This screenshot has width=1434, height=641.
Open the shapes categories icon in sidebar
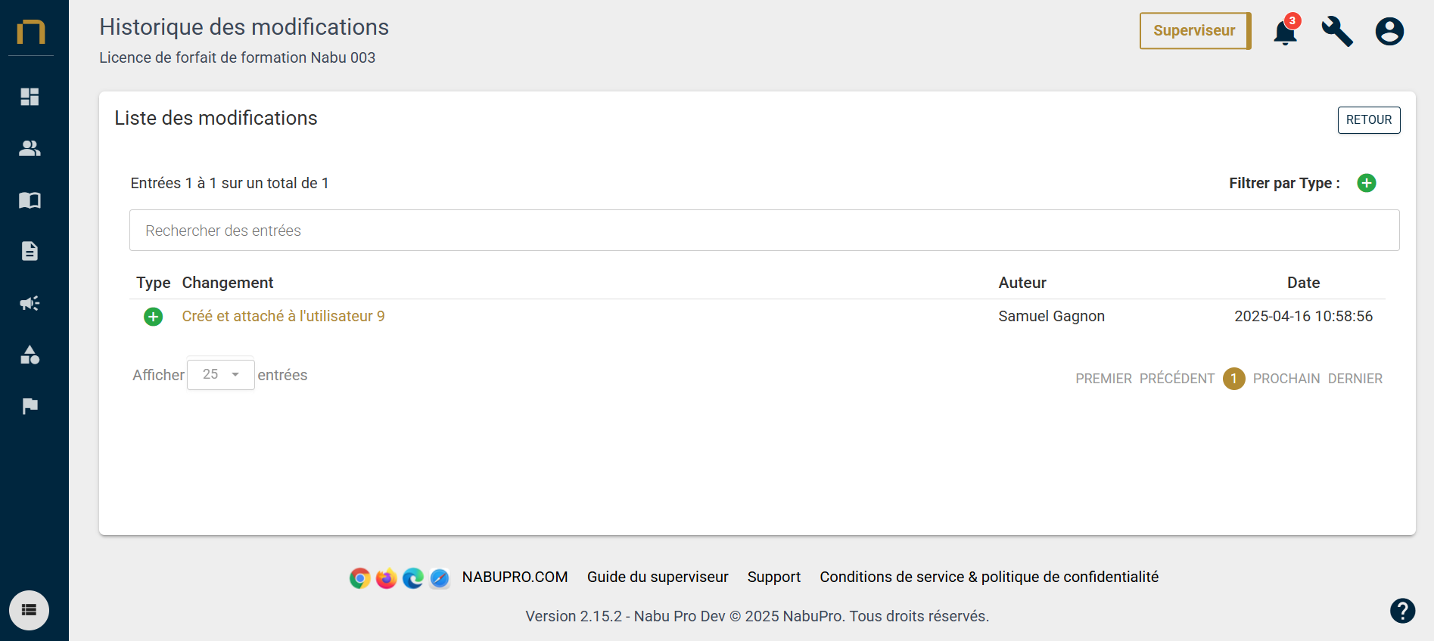[x=30, y=355]
